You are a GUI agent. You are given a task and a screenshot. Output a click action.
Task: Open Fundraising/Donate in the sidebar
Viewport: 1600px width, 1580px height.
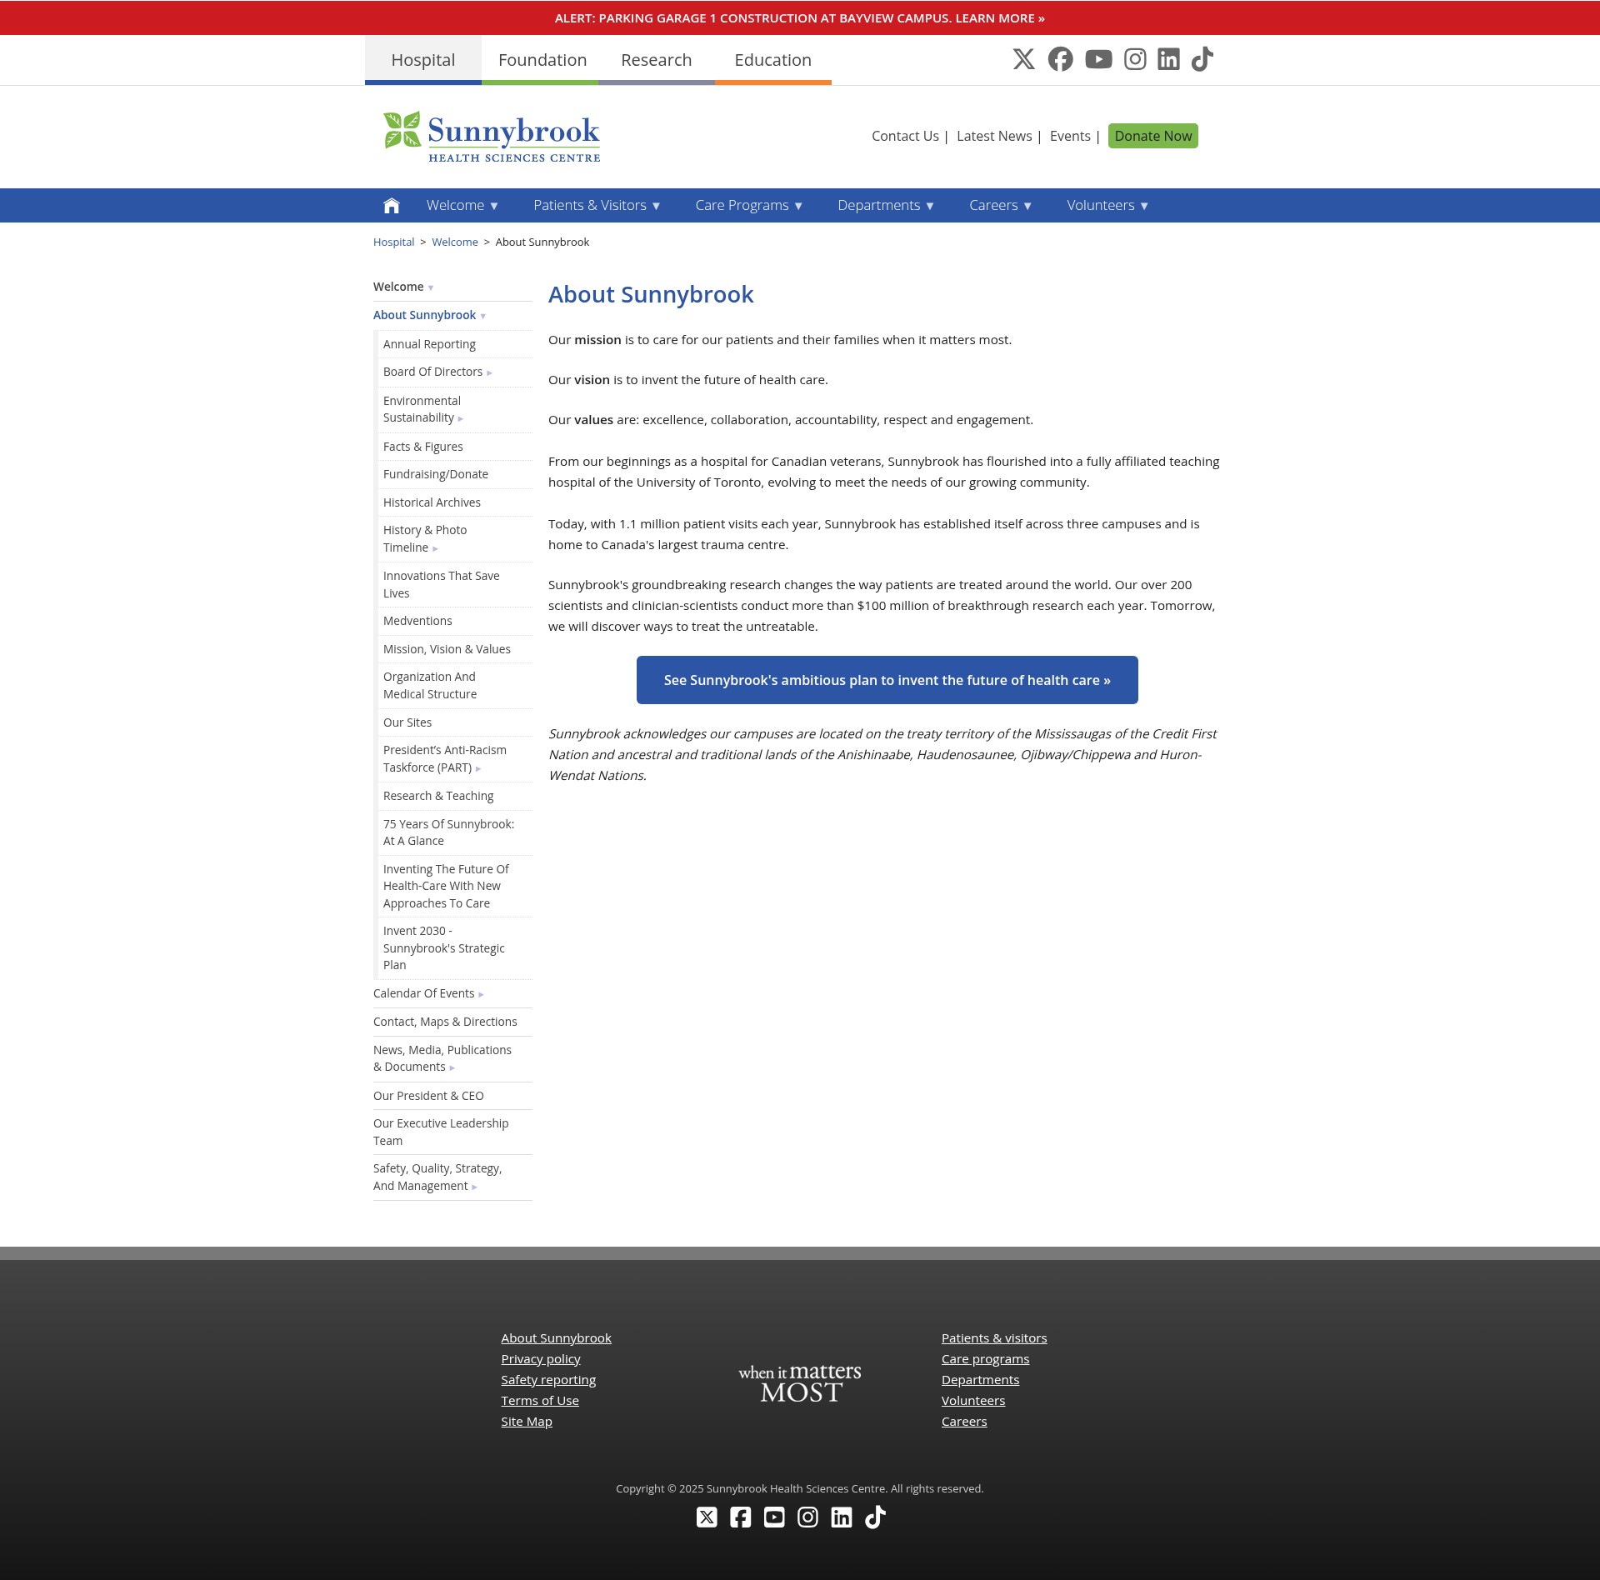click(436, 474)
